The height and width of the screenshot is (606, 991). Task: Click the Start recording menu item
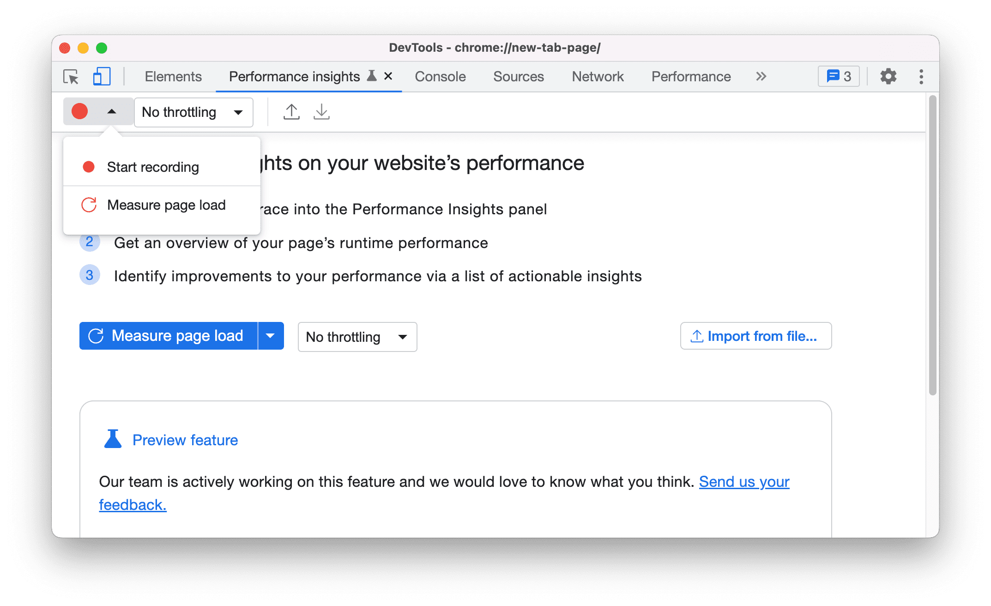(x=153, y=167)
